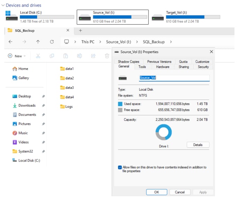
Task: Click Target_Vol (J:) usage bar
Action: [x=193, y=17]
